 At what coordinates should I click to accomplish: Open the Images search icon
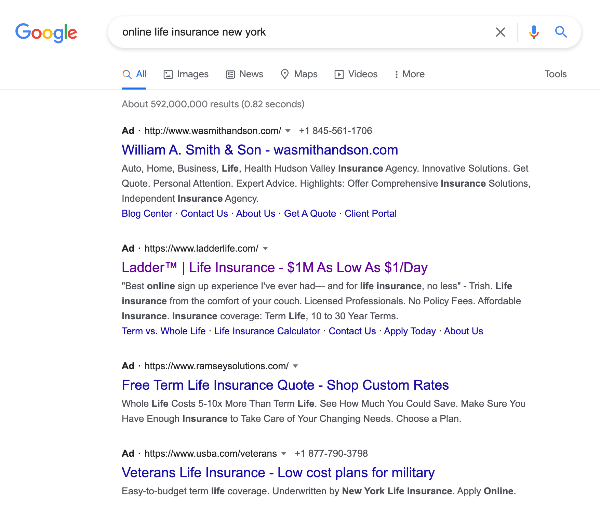tap(169, 74)
